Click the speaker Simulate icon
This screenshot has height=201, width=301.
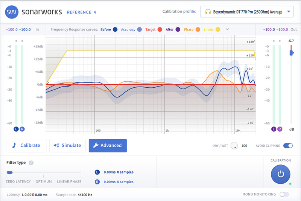click(x=56, y=145)
